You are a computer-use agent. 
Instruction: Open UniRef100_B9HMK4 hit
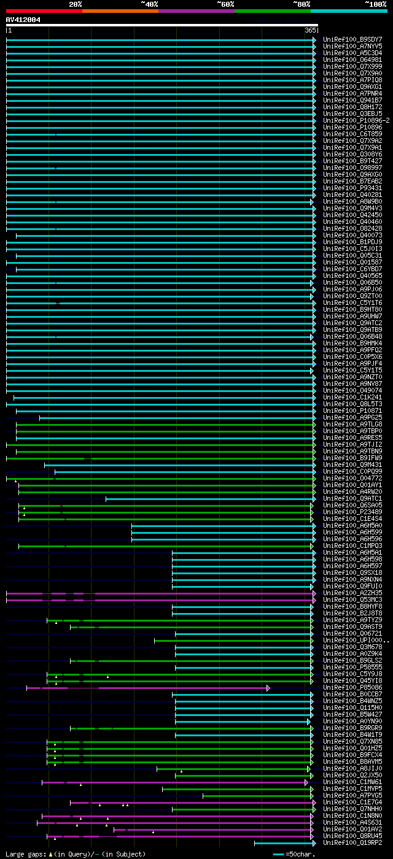click(352, 344)
